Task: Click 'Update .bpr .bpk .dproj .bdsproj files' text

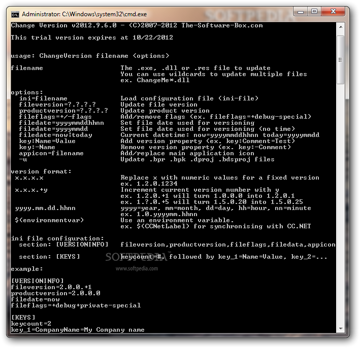Action: (x=198, y=159)
